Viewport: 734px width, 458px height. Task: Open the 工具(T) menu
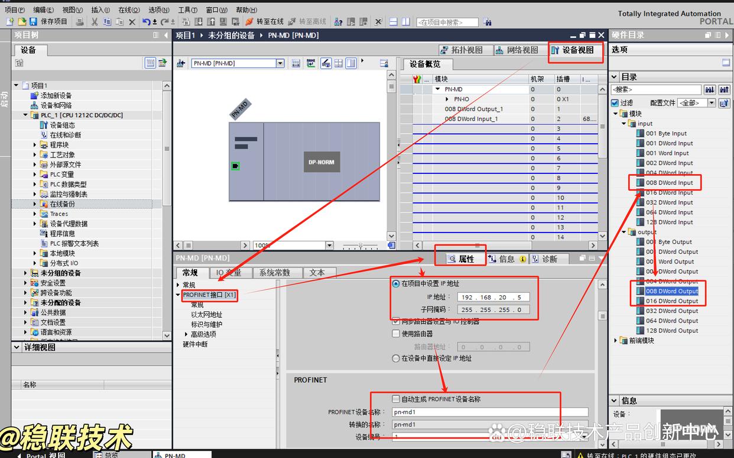pyautogui.click(x=187, y=10)
